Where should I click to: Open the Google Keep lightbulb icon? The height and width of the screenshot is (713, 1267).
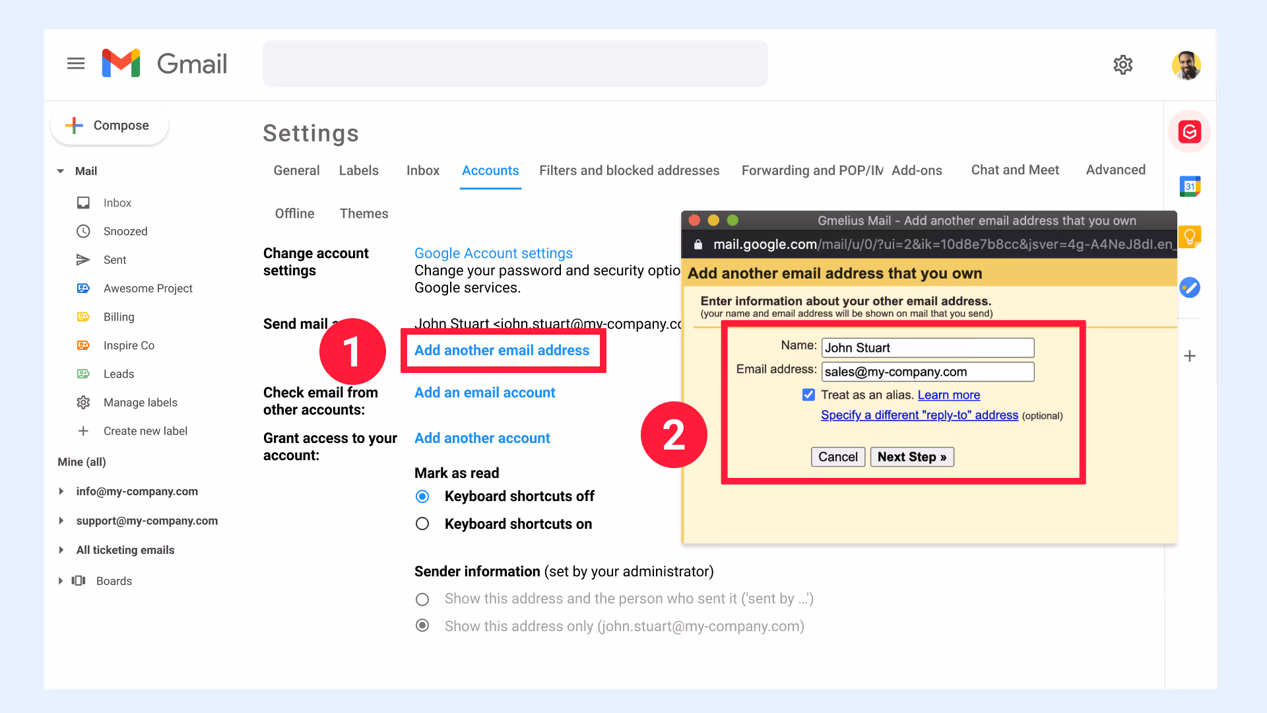coord(1190,236)
